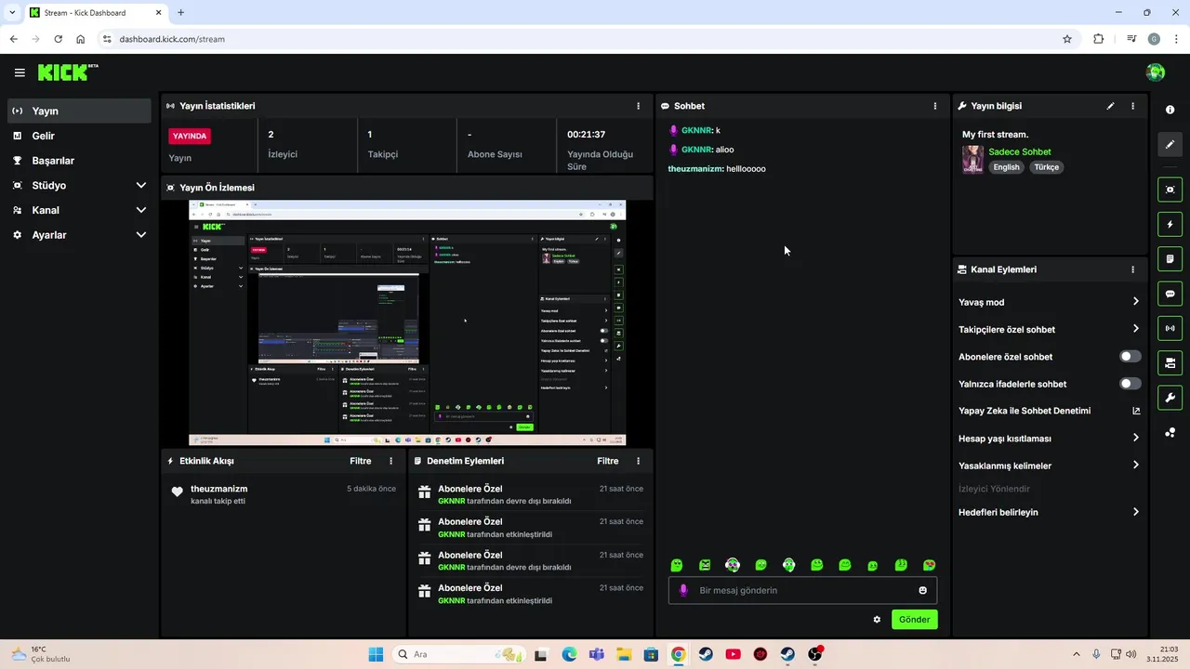Click theuzmanizm in Etkinlik Akışı
The height and width of the screenshot is (669, 1190).
219,489
